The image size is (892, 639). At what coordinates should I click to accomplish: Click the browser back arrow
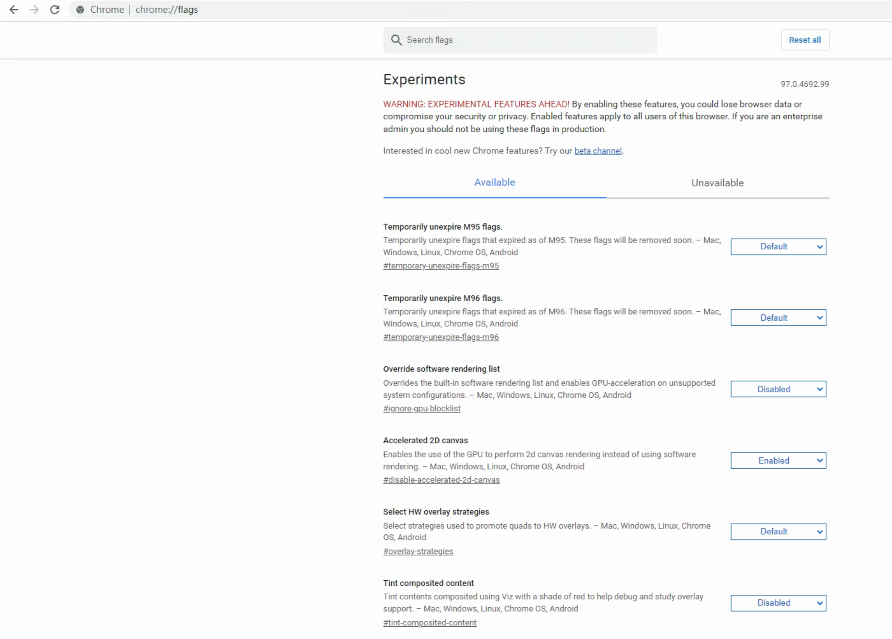(14, 10)
